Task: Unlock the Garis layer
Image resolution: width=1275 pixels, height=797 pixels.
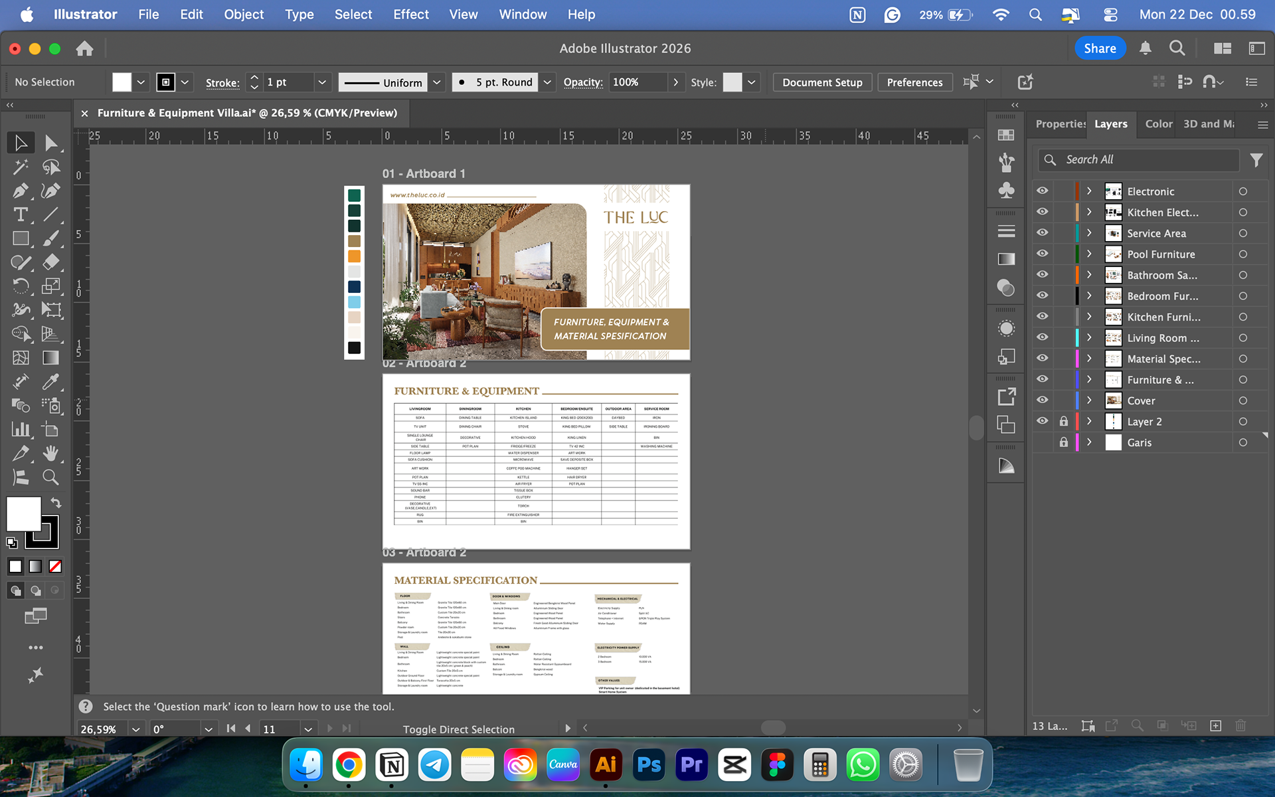Action: click(1063, 442)
